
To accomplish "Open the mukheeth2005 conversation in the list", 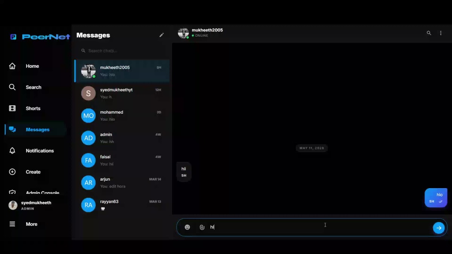I will (122, 71).
